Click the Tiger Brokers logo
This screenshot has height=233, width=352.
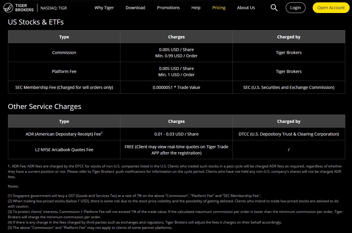19,8
